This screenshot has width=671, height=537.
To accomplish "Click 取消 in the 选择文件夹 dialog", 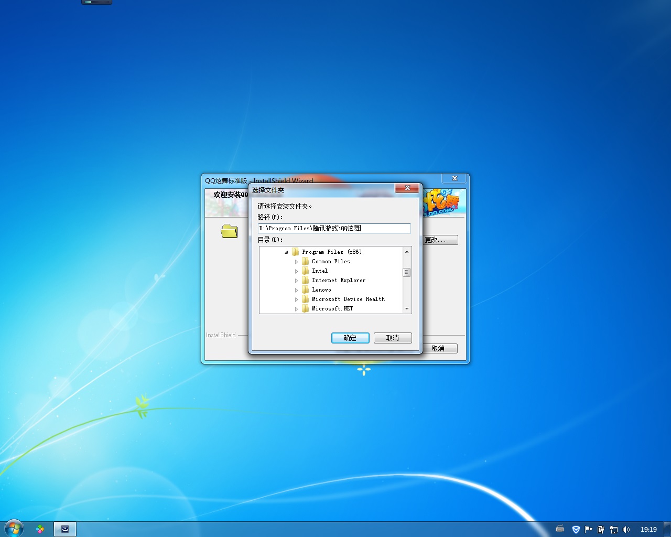I will pos(393,338).
